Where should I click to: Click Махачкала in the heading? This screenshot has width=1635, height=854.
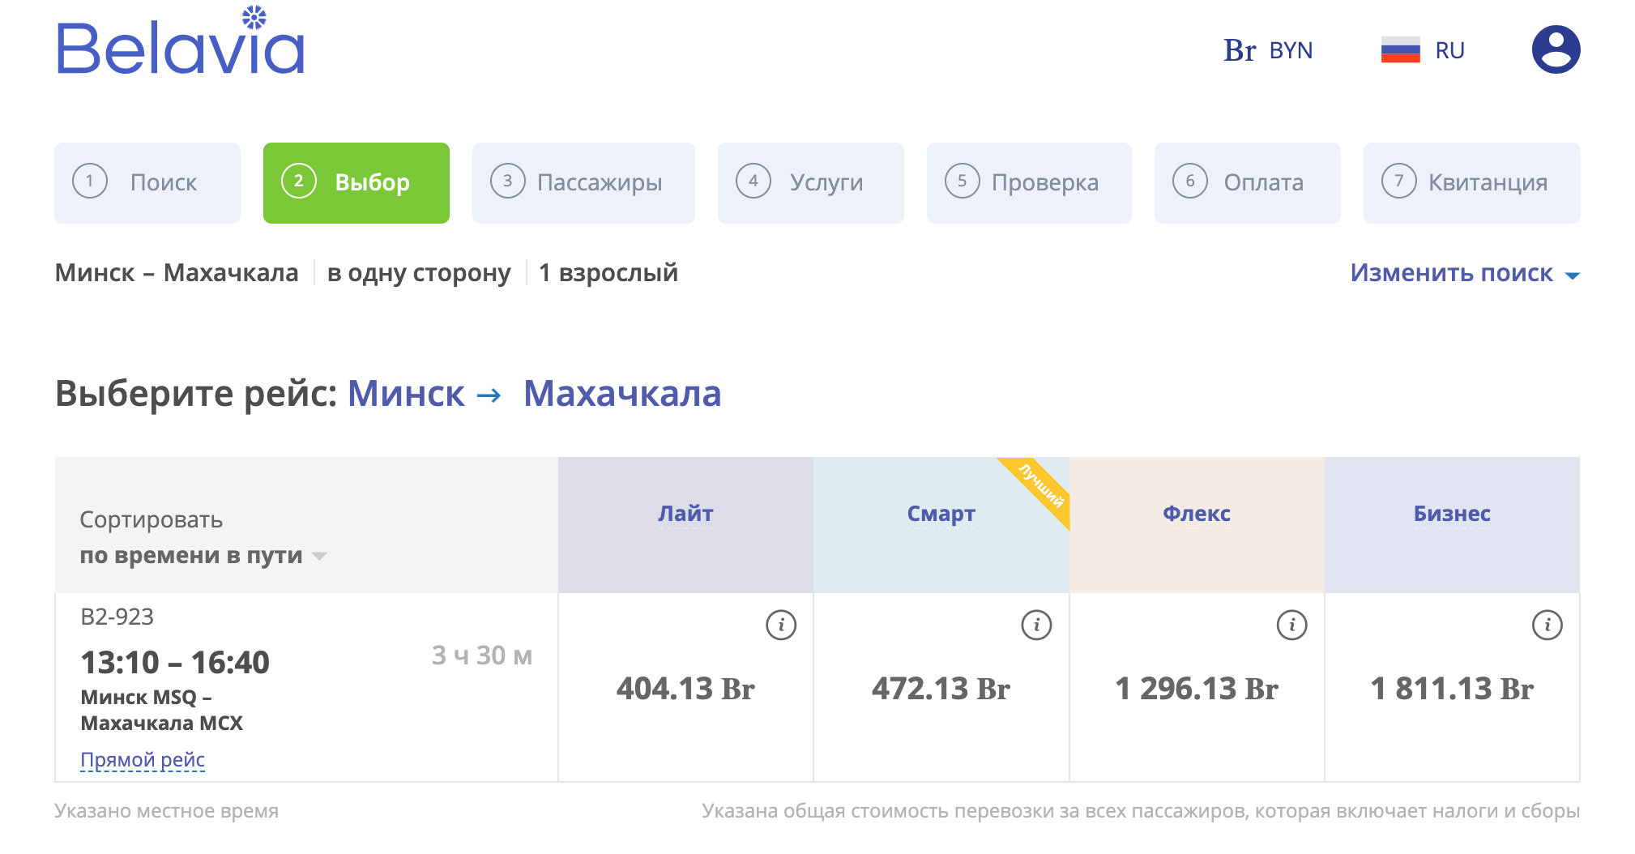pyautogui.click(x=622, y=394)
